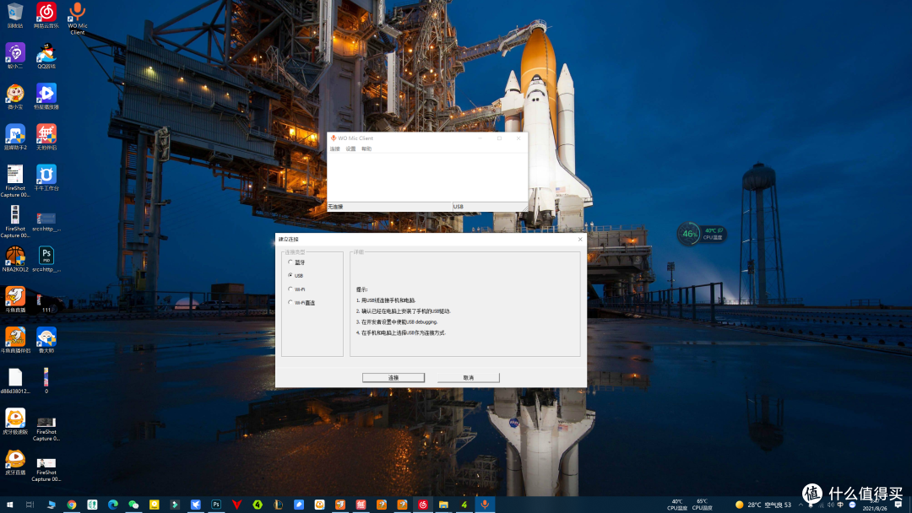Image resolution: width=912 pixels, height=513 pixels.
Task: Select the Wi-Fi 直连 radio option
Action: pyautogui.click(x=301, y=303)
